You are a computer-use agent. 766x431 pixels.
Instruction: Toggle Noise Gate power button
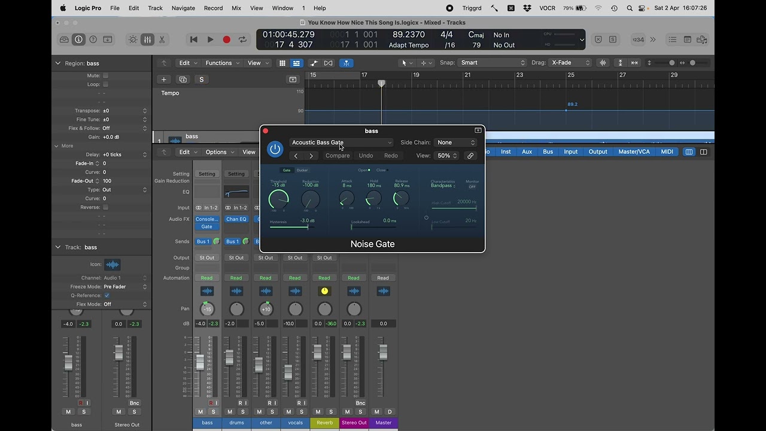pyautogui.click(x=275, y=149)
